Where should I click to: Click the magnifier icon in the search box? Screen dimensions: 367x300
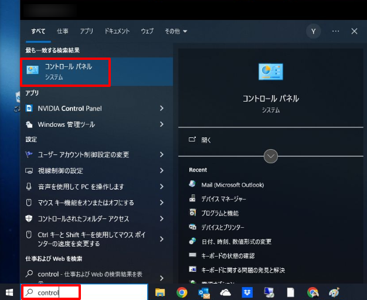tap(29, 292)
